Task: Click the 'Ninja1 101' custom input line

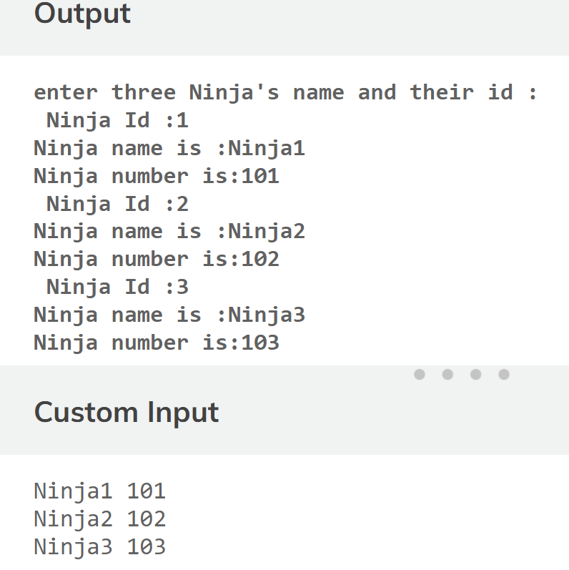Action: pyautogui.click(x=100, y=491)
